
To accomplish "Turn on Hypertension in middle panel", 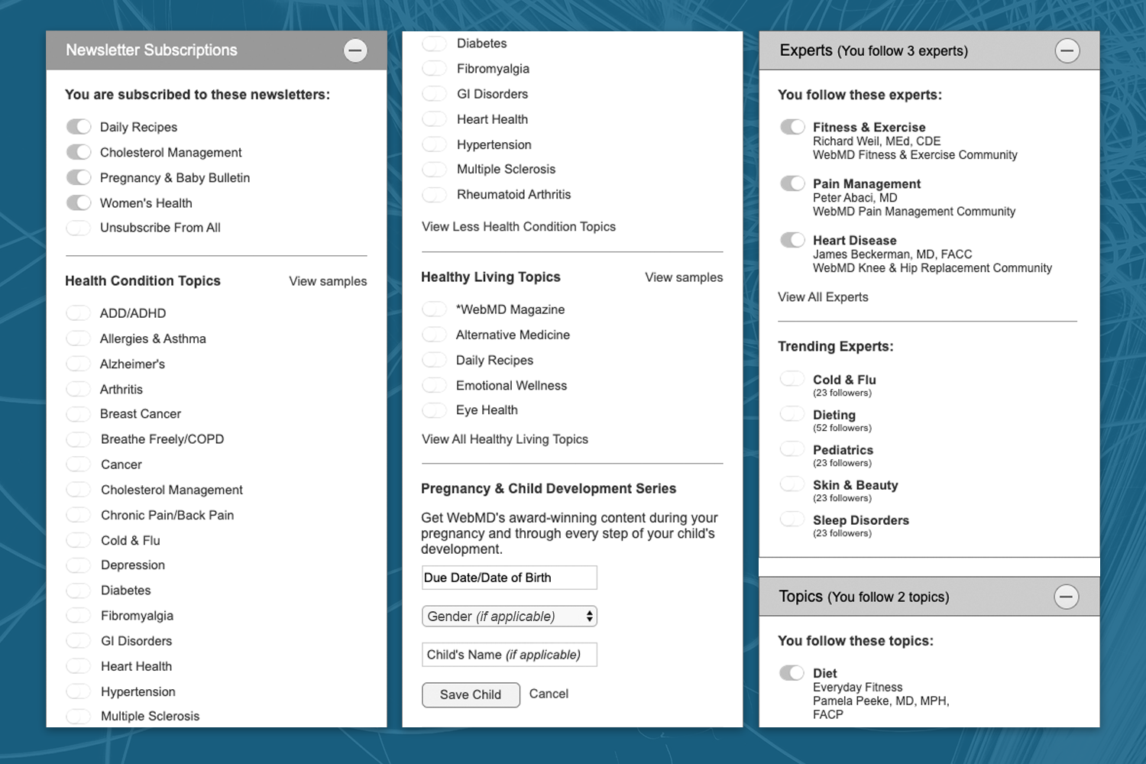I will [435, 144].
